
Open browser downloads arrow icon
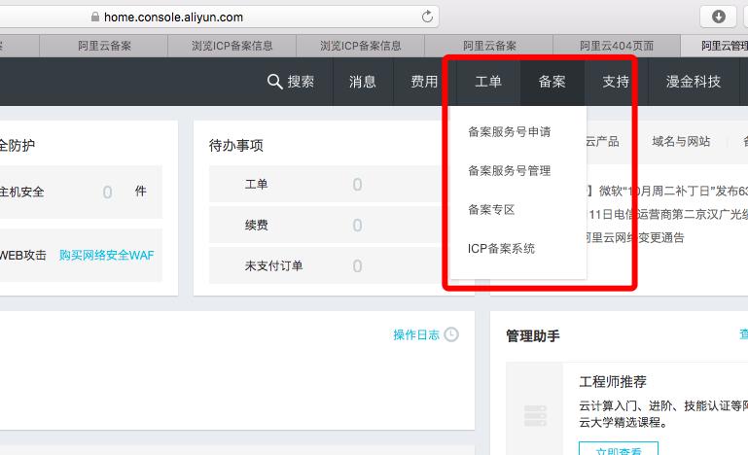tap(719, 17)
